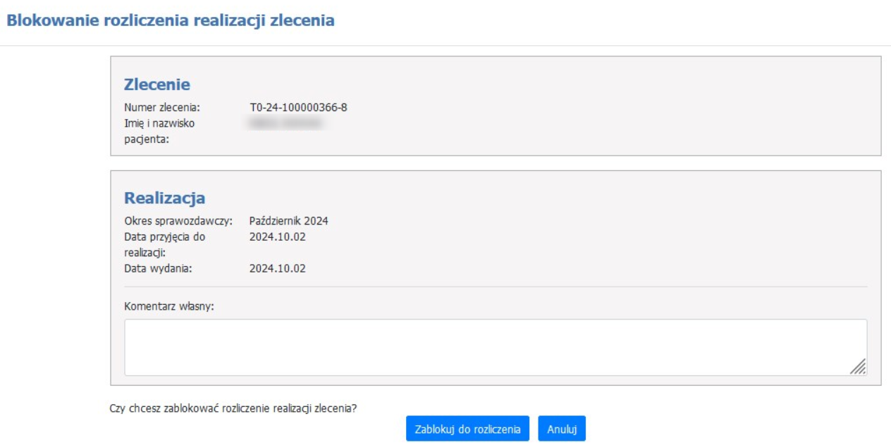Click the acceptance date value 2024.10.02
Screen dimensions: 891x447
277,237
